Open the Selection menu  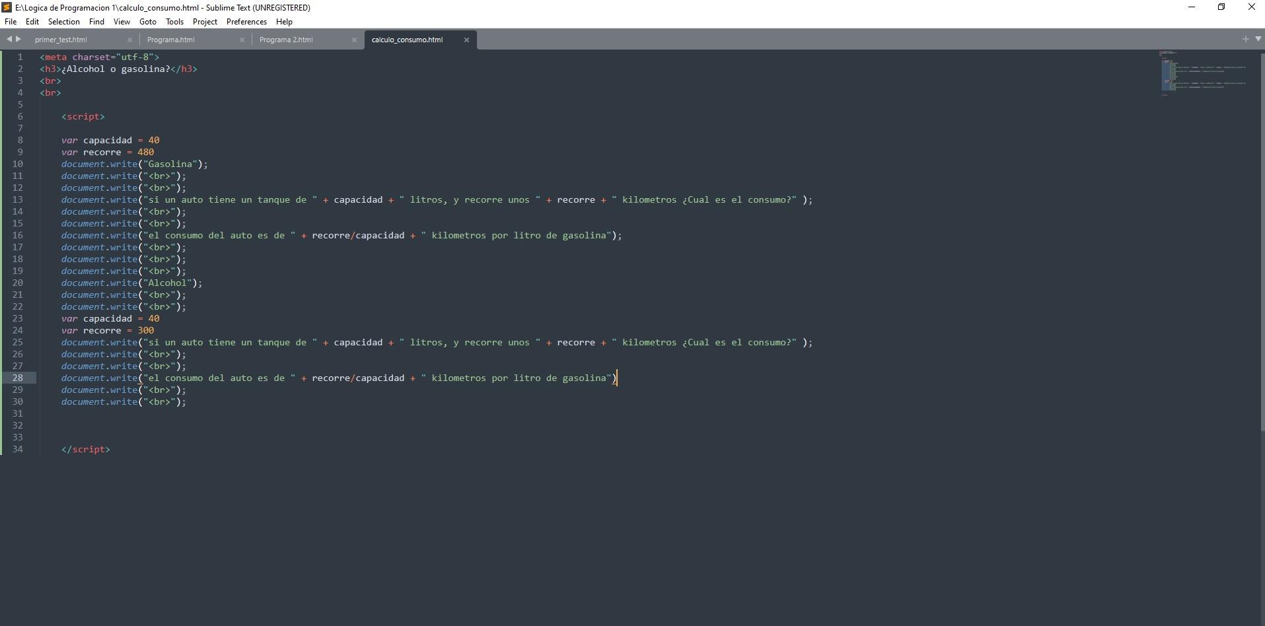[x=63, y=22]
